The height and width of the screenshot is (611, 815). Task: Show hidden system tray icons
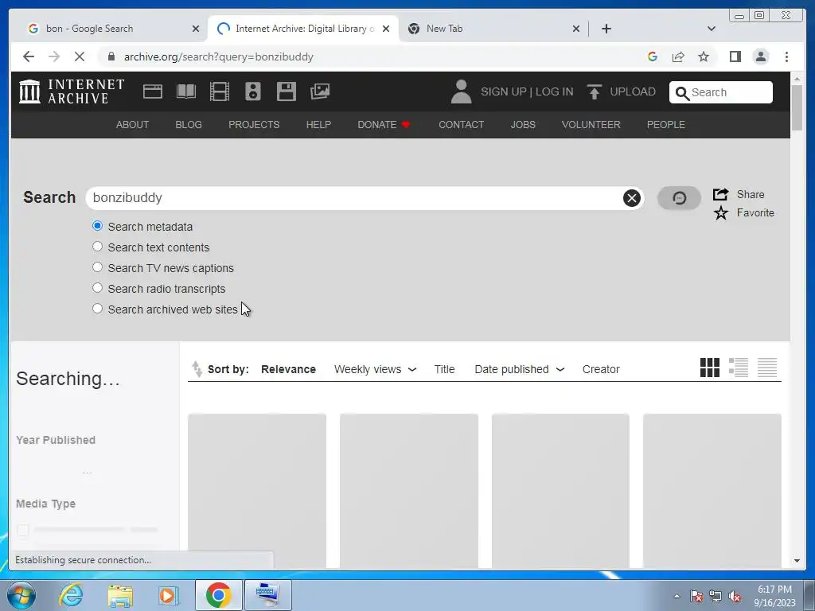[677, 596]
